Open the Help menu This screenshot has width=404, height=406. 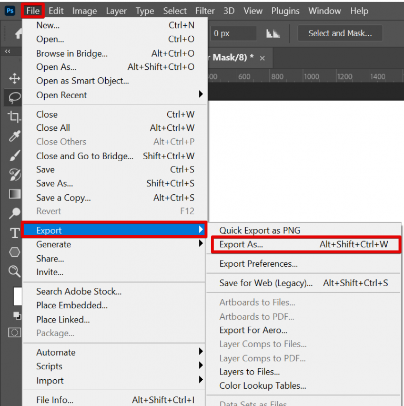coord(359,11)
